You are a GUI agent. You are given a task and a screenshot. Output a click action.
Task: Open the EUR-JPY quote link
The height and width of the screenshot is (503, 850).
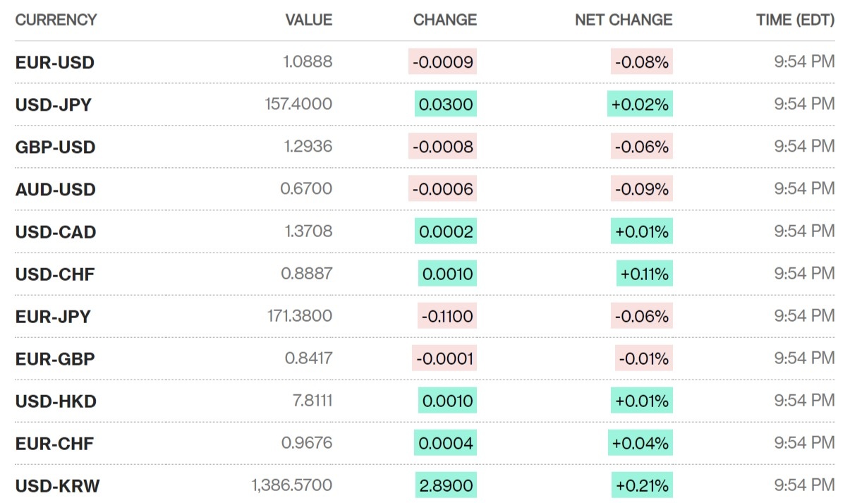pyautogui.click(x=53, y=316)
